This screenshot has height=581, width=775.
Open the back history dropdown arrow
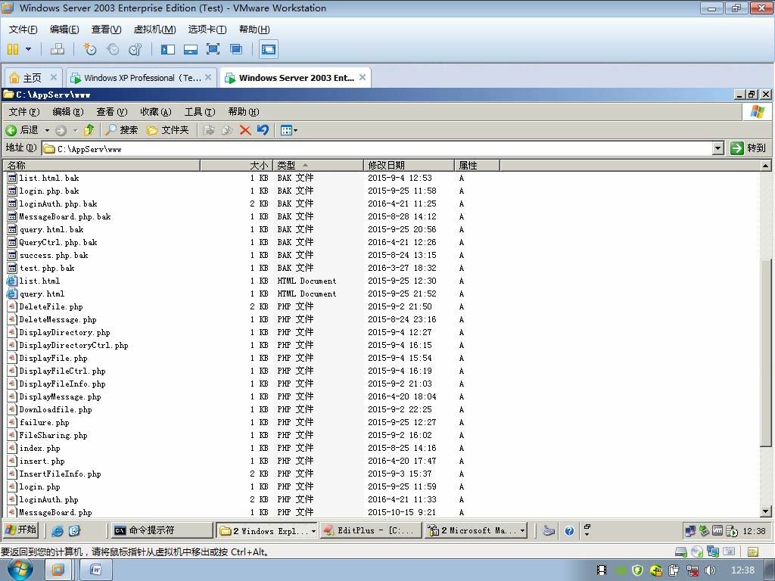point(48,130)
